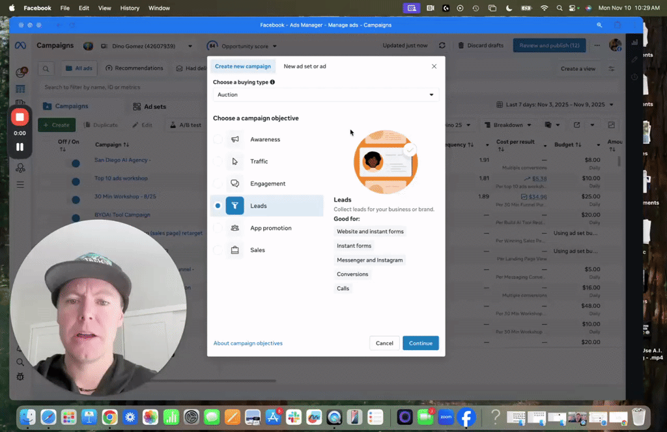Click the Awareness megaphone icon
The width and height of the screenshot is (667, 432).
click(x=234, y=139)
